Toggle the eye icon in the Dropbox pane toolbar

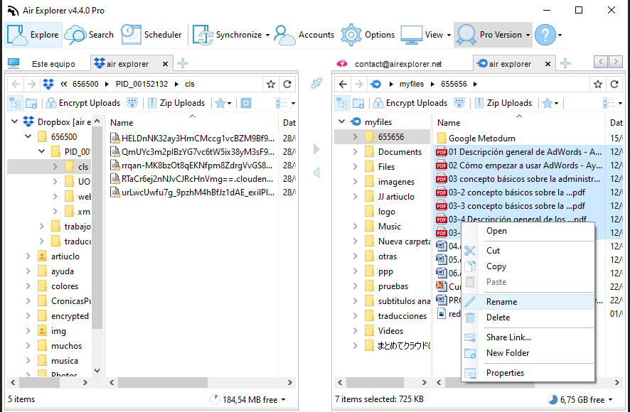click(x=132, y=103)
